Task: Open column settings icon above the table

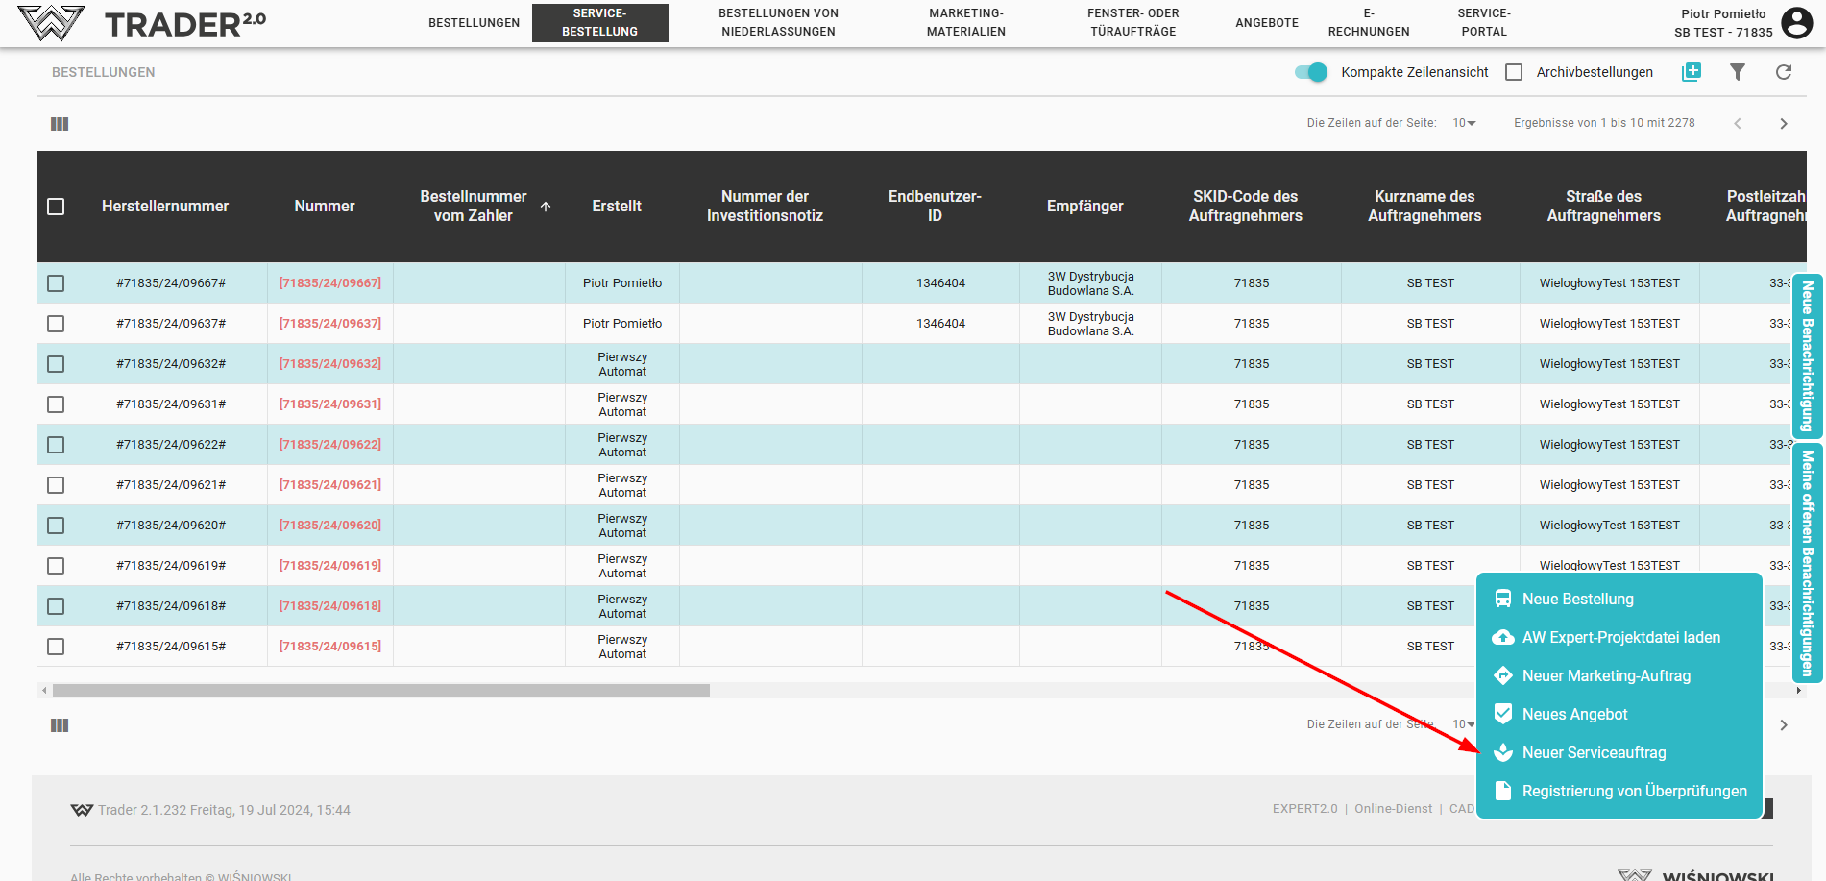Action: tap(60, 124)
